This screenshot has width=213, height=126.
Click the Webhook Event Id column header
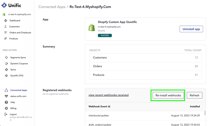(x=99, y=106)
